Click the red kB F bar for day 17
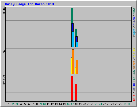Screen dimensions: 137x107 tap(72, 88)
